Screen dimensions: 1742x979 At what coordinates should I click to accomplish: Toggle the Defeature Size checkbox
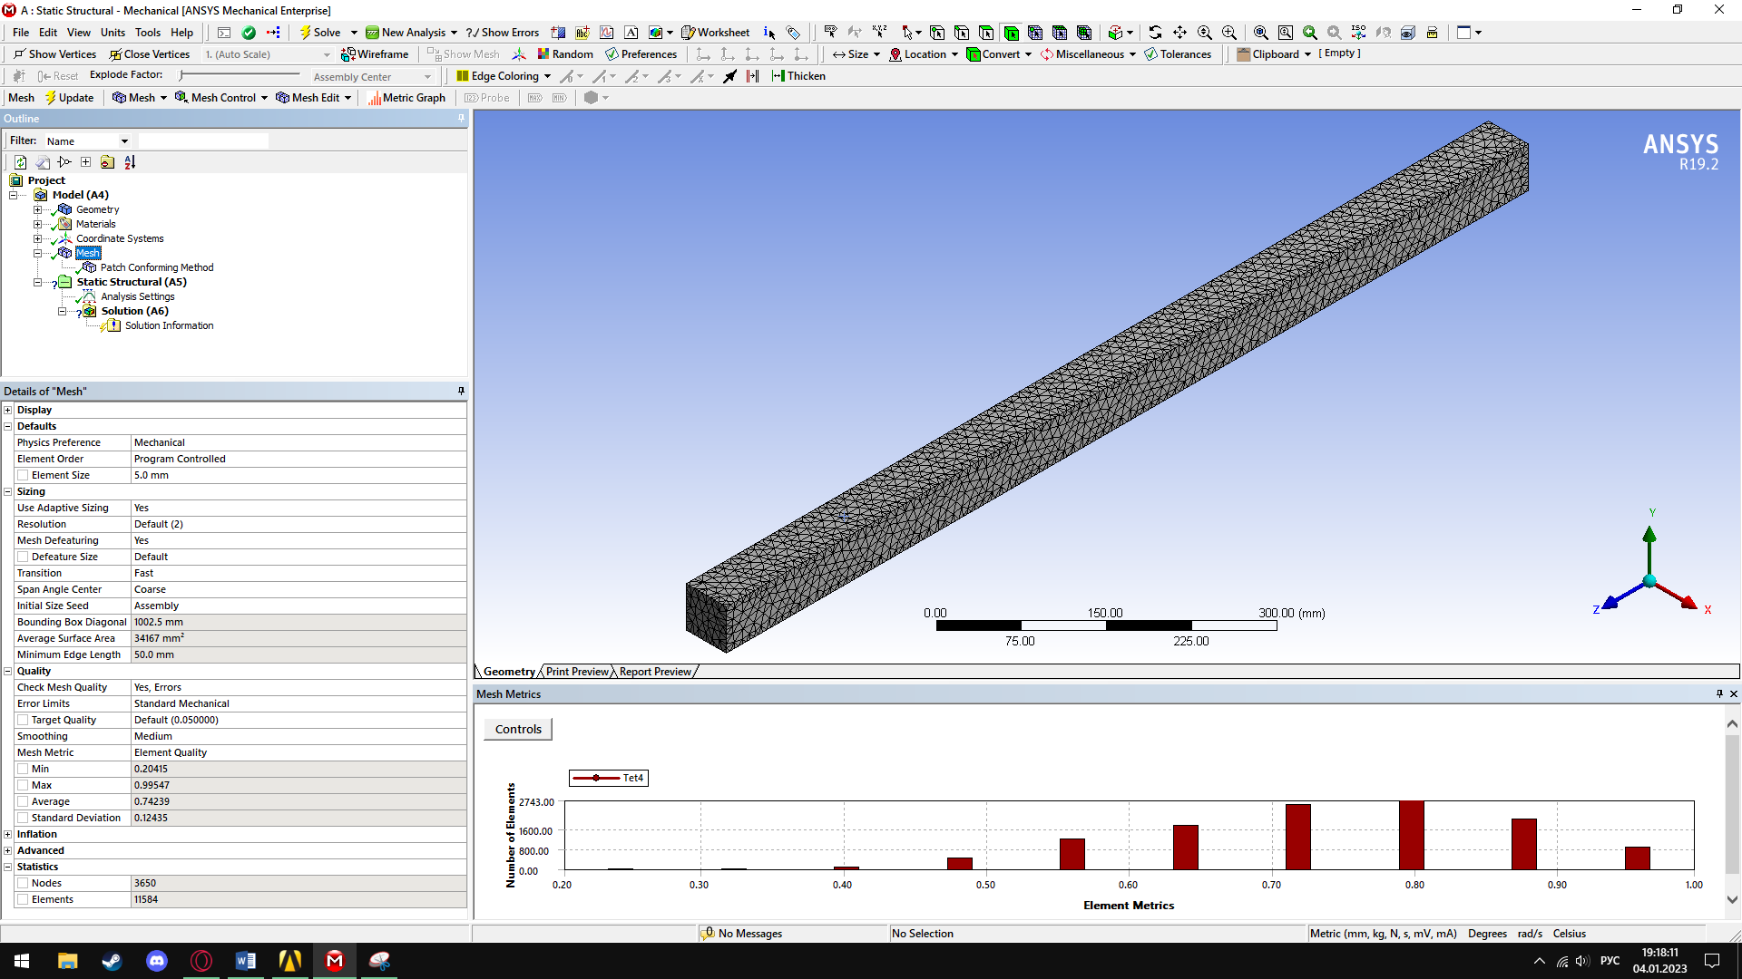click(x=23, y=557)
